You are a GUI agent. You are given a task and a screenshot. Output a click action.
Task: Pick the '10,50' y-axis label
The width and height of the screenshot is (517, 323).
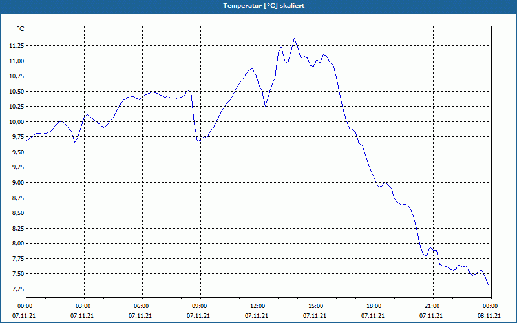pos(17,91)
